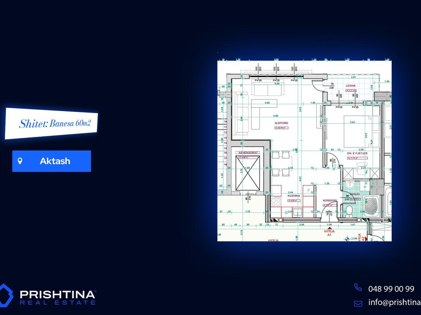Click the Aktash location button

51,161
